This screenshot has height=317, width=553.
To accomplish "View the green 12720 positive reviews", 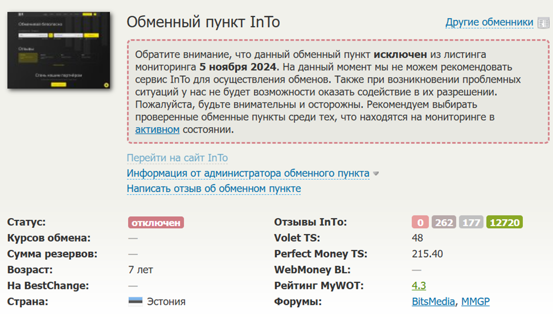I will 504,223.
